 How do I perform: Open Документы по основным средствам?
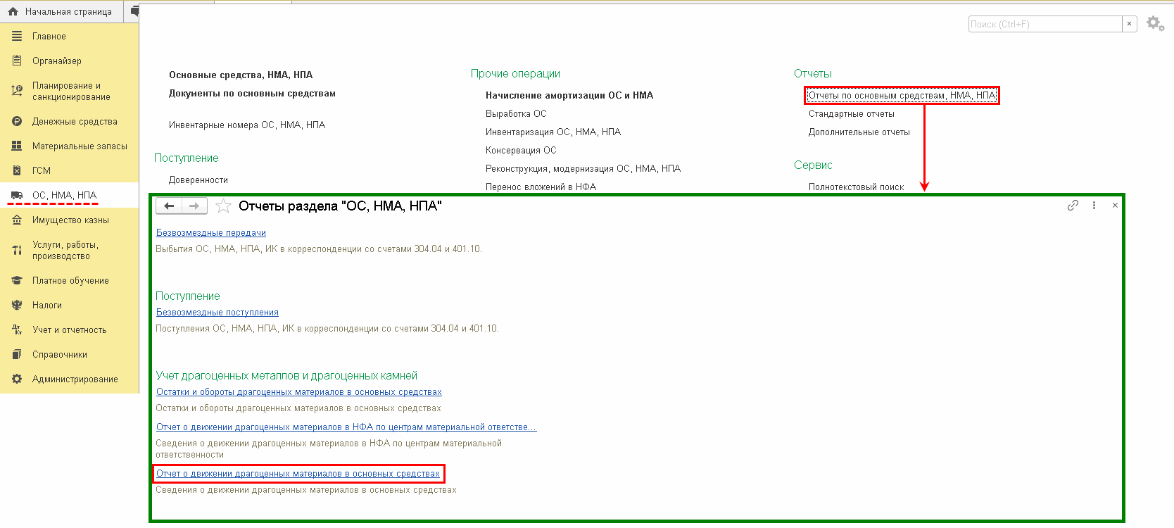click(x=252, y=93)
